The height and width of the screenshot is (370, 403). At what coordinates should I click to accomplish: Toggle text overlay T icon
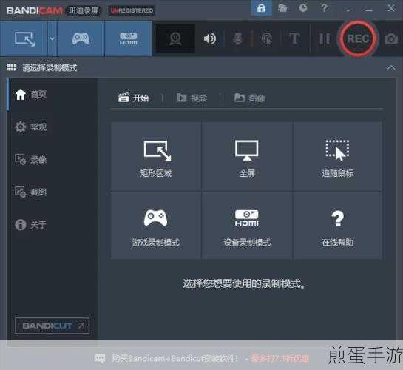294,38
